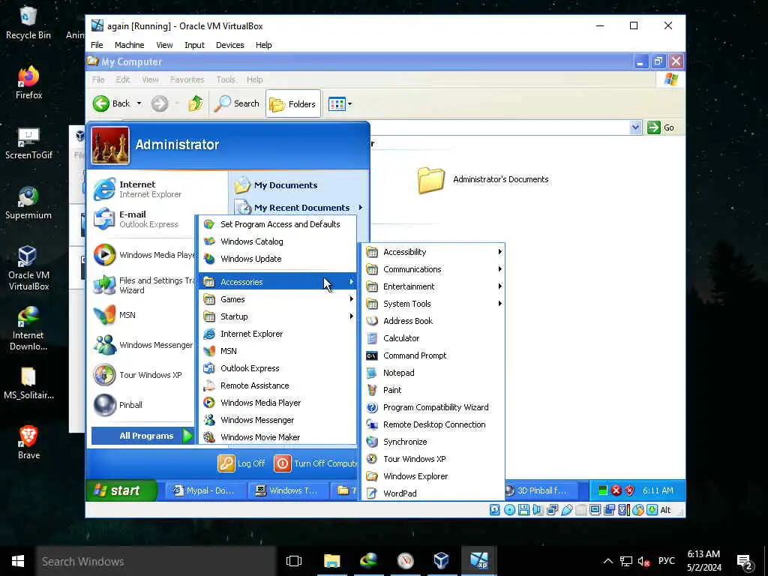Open Firefox desktop shortcut
Viewport: 768px width, 576px height.
(28, 82)
